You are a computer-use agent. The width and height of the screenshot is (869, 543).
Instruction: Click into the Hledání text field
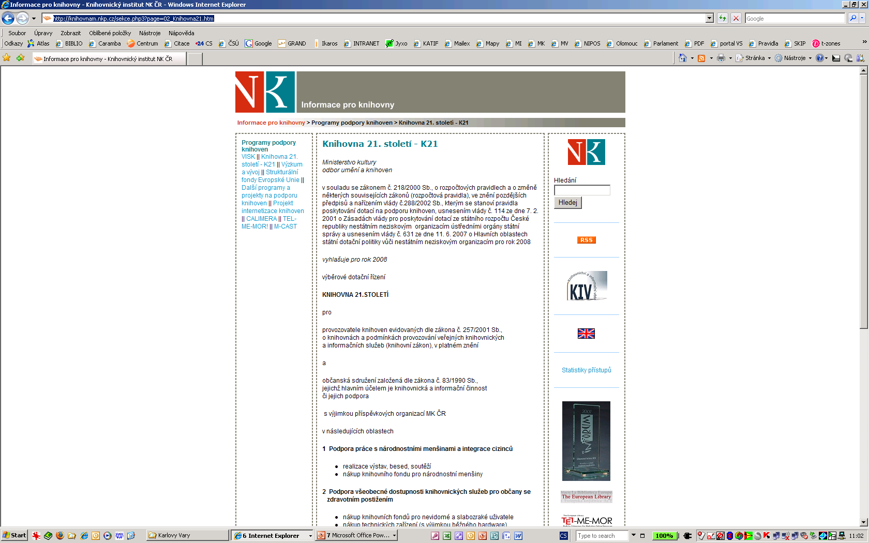pyautogui.click(x=582, y=190)
